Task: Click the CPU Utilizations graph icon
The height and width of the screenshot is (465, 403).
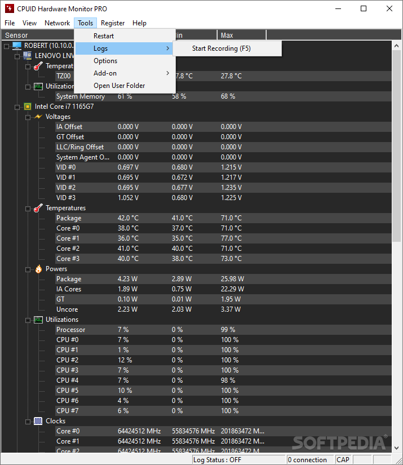Action: [x=38, y=320]
